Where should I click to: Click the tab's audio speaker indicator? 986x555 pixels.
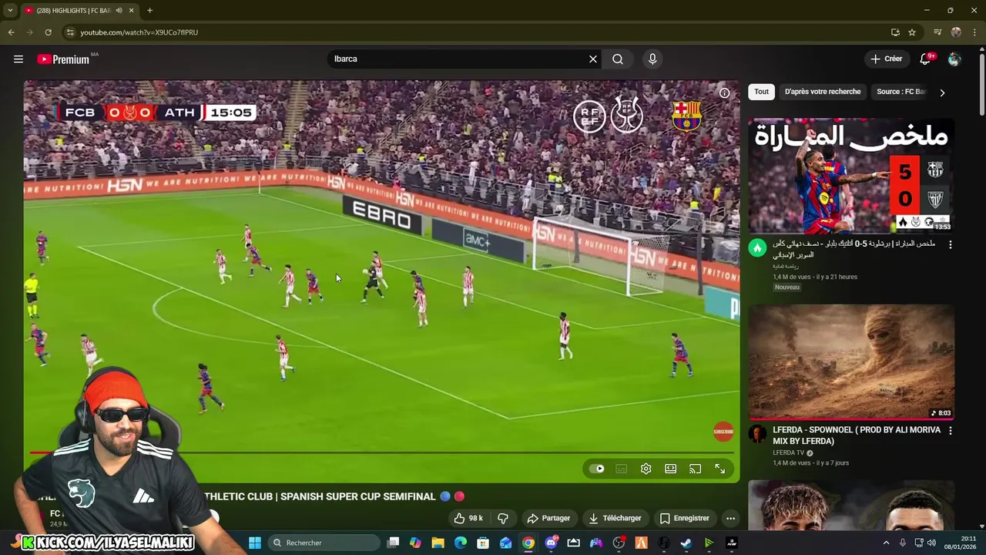point(119,11)
